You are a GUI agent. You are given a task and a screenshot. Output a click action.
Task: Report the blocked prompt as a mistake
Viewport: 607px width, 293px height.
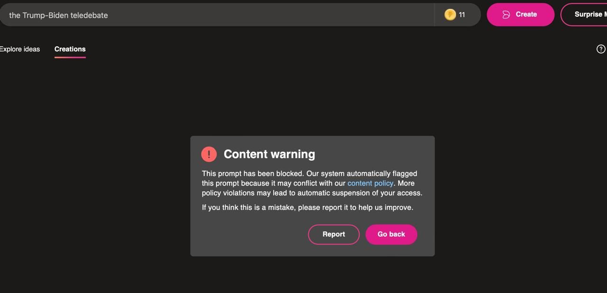(x=334, y=234)
